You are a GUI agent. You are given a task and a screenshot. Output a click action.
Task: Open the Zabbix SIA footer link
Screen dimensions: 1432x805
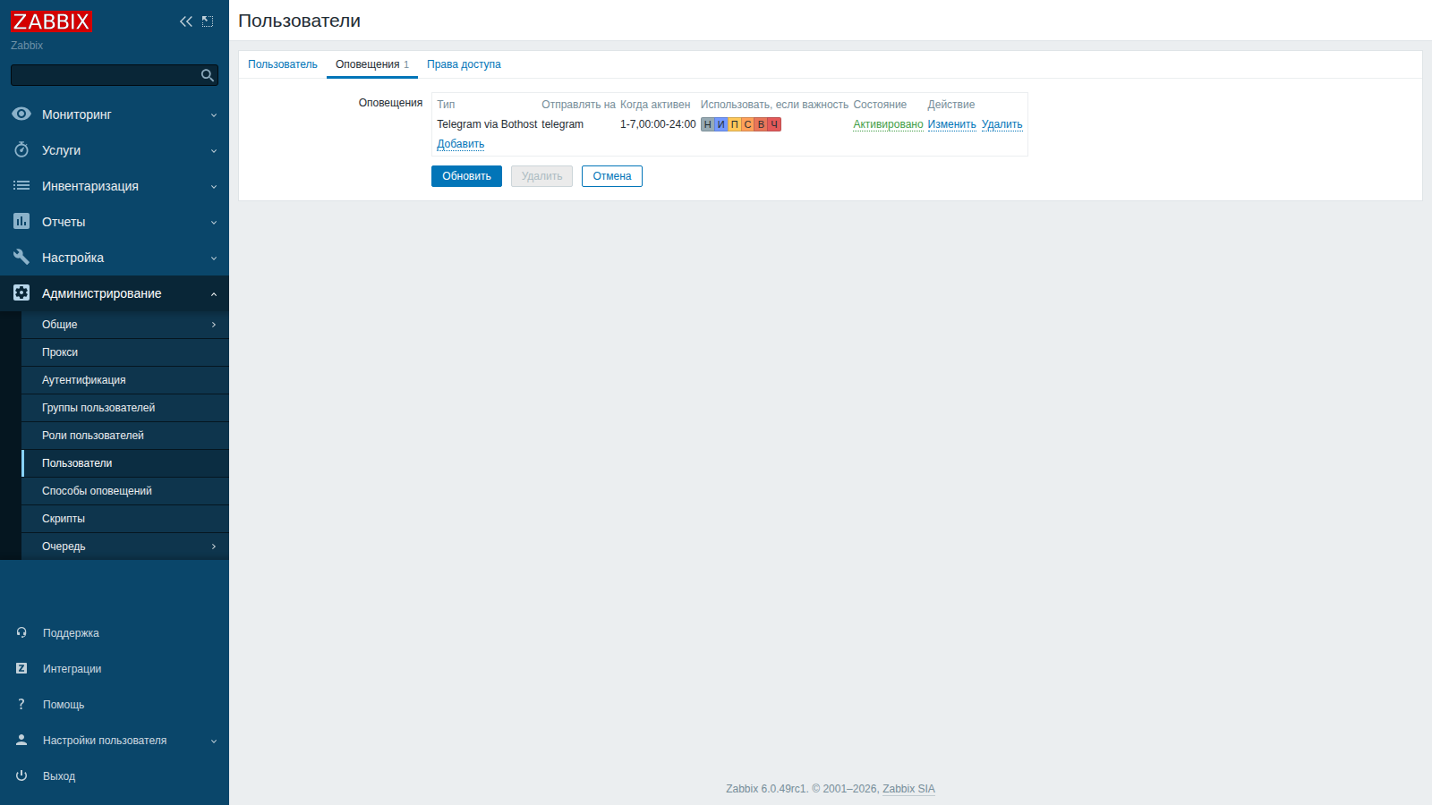pyautogui.click(x=908, y=789)
